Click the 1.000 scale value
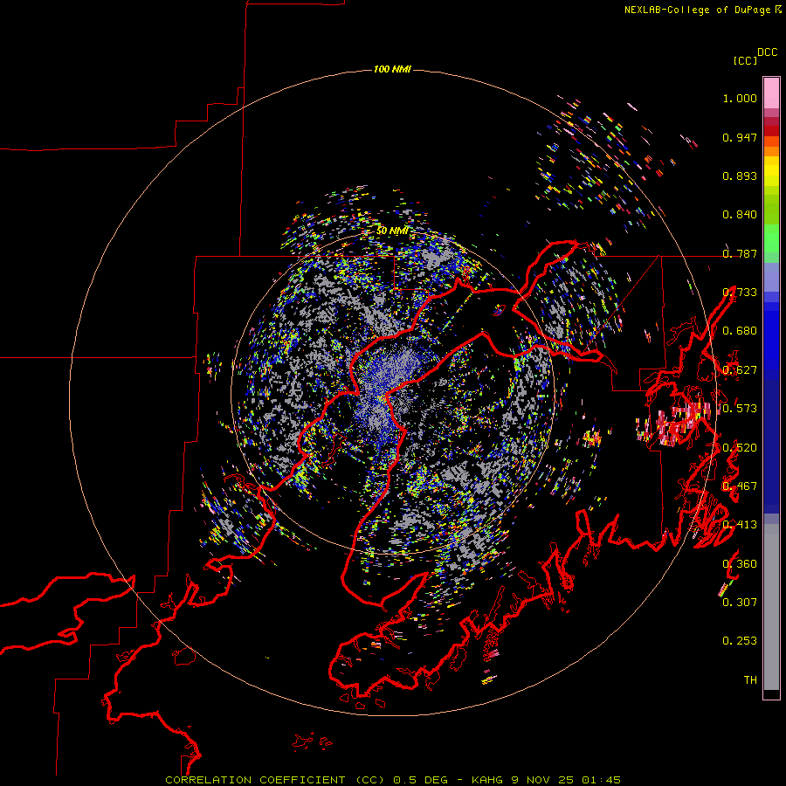This screenshot has width=786, height=786. coord(740,98)
